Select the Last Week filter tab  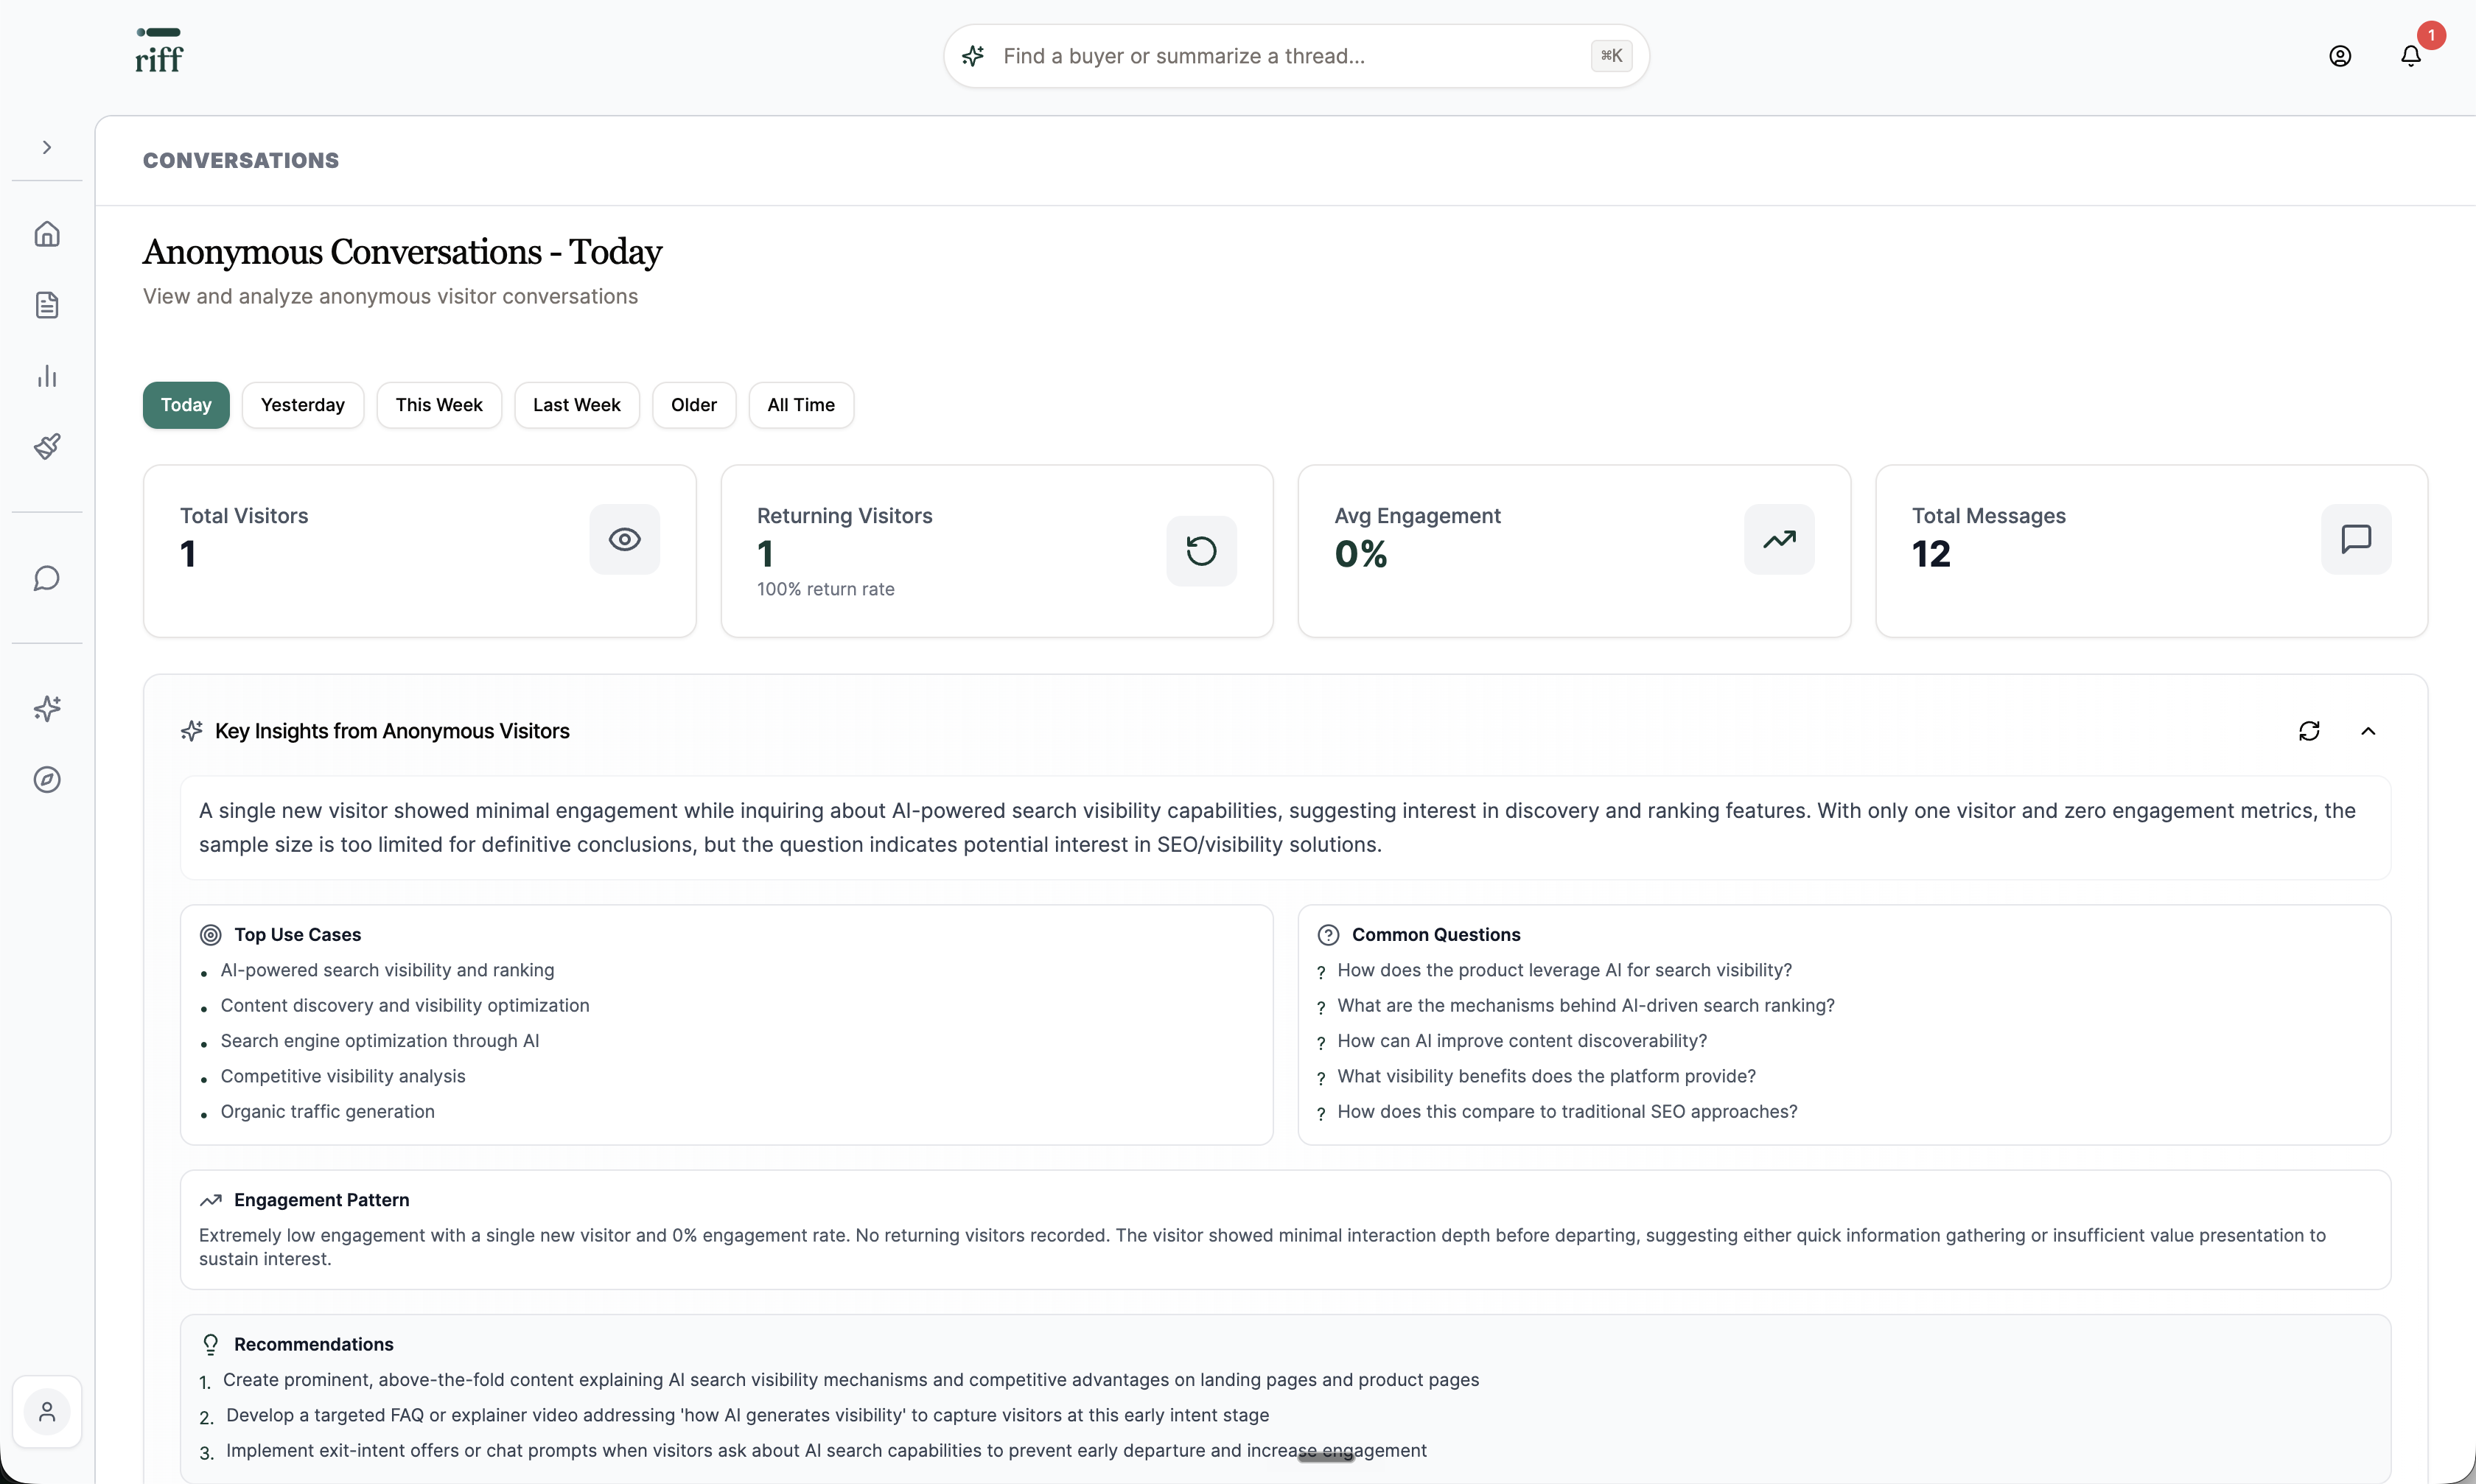click(x=577, y=405)
